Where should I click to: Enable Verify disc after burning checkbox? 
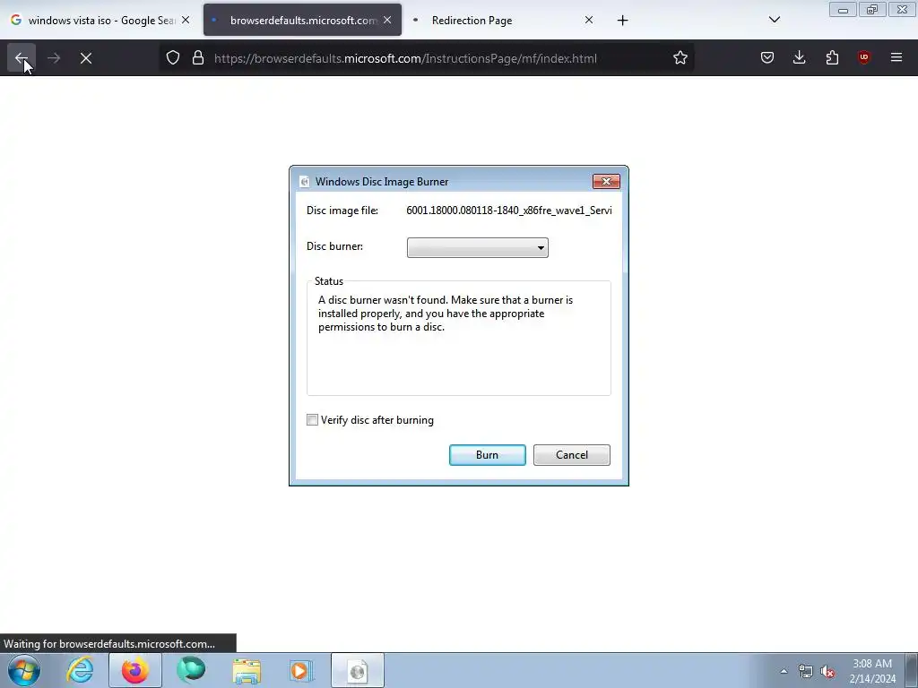pos(312,420)
